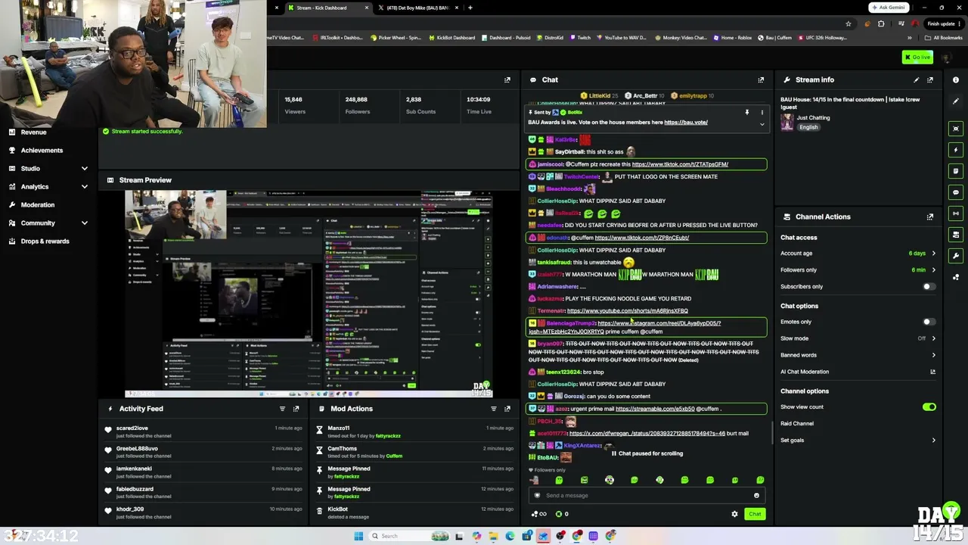Pop out the Stream info panel
This screenshot has width=968, height=545.
point(930,79)
